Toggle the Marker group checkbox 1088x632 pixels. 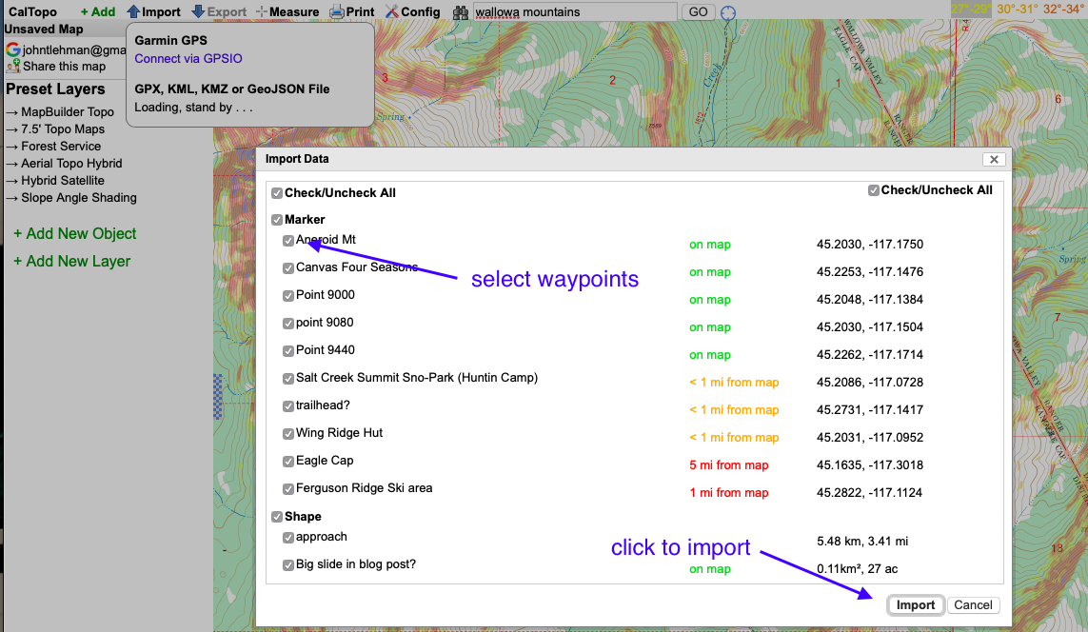click(x=277, y=220)
